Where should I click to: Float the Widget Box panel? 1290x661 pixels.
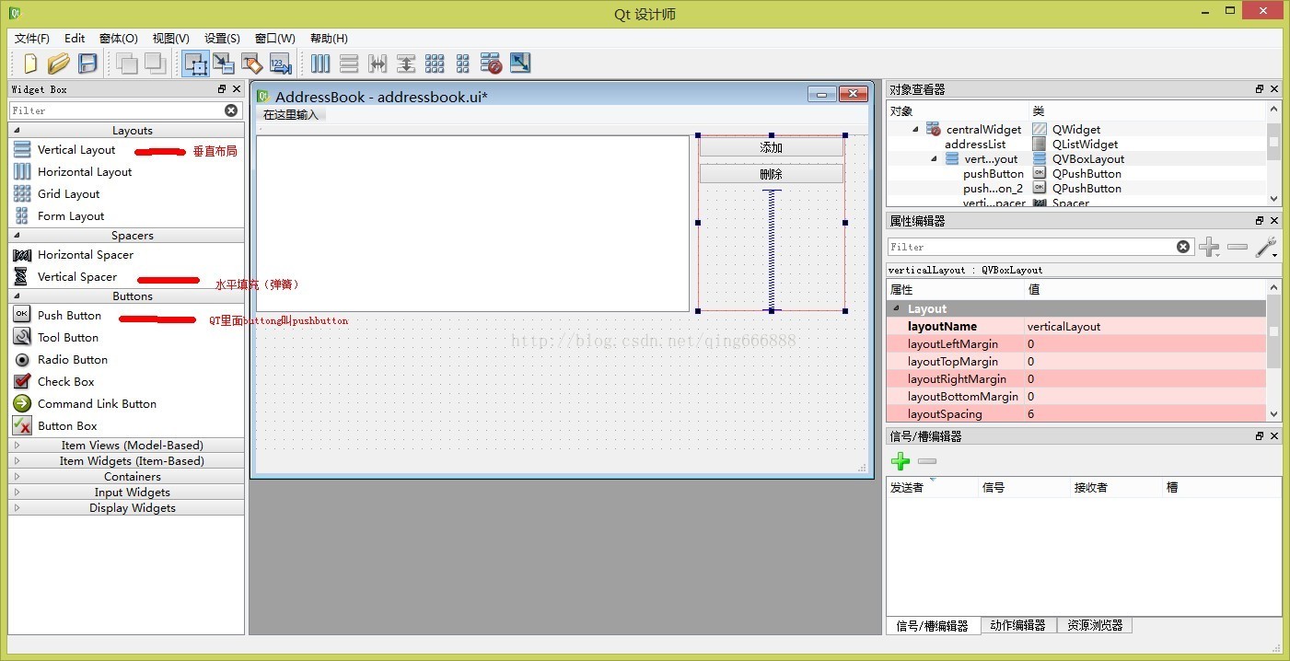pos(222,89)
